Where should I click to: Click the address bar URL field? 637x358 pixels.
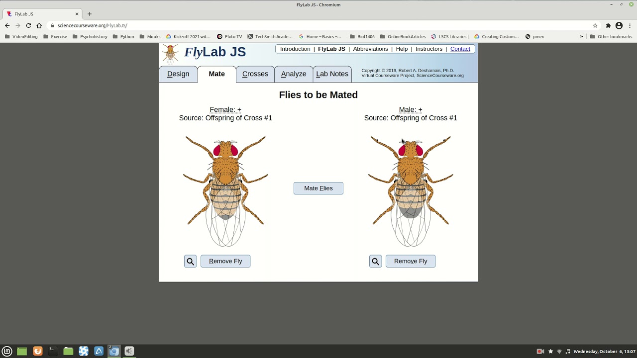pyautogui.click(x=318, y=25)
